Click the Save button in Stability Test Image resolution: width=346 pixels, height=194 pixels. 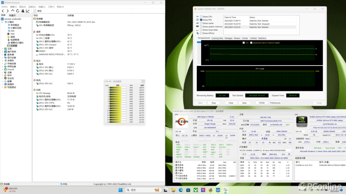tap(244, 103)
